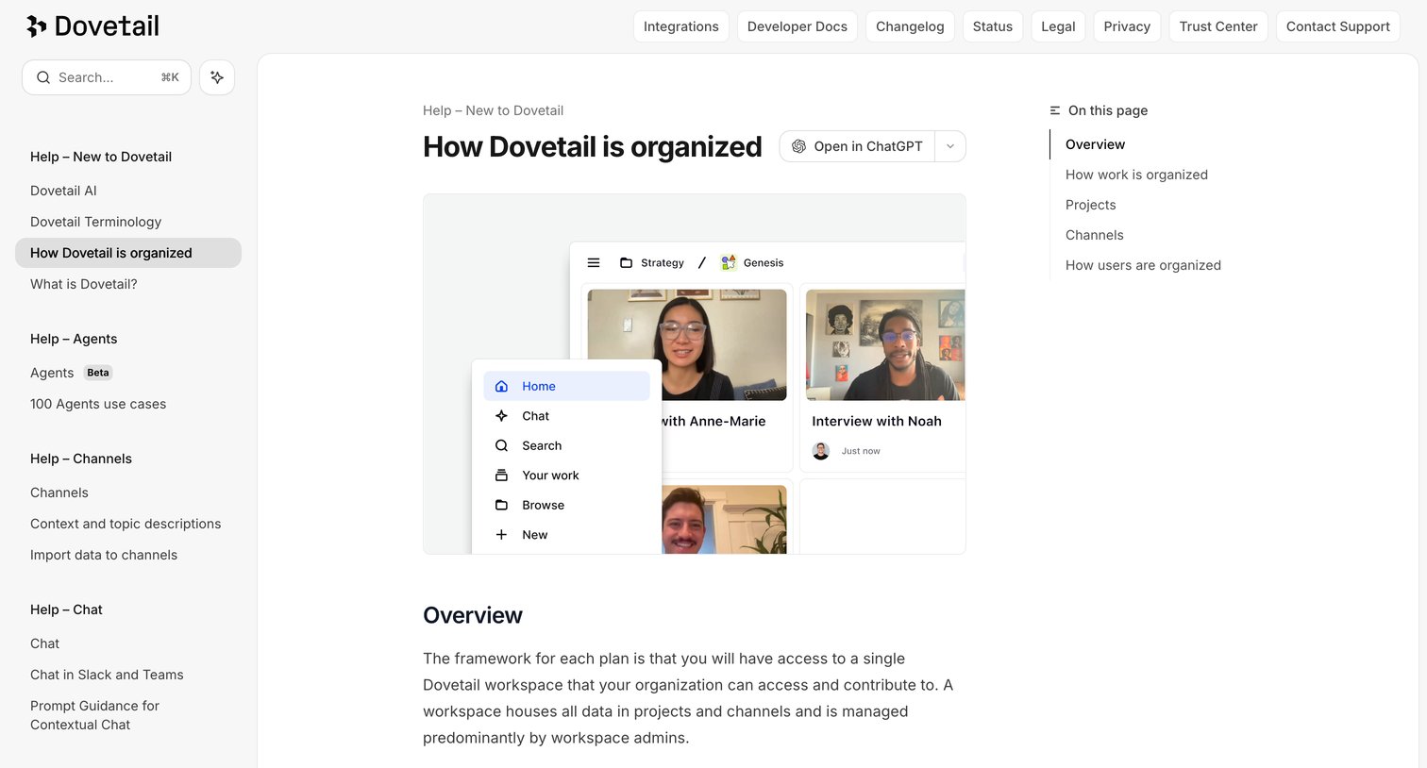Go to the Changelog page

[x=910, y=26]
